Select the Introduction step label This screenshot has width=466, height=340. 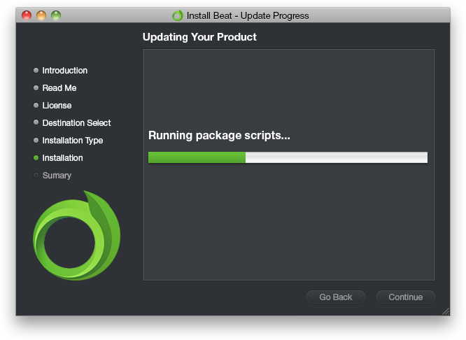coord(65,71)
